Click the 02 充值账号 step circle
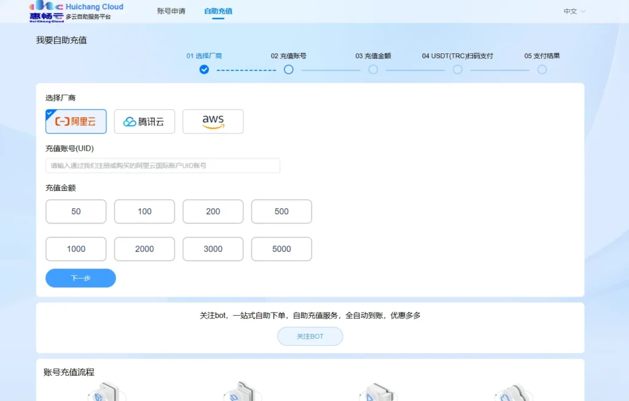 [289, 70]
